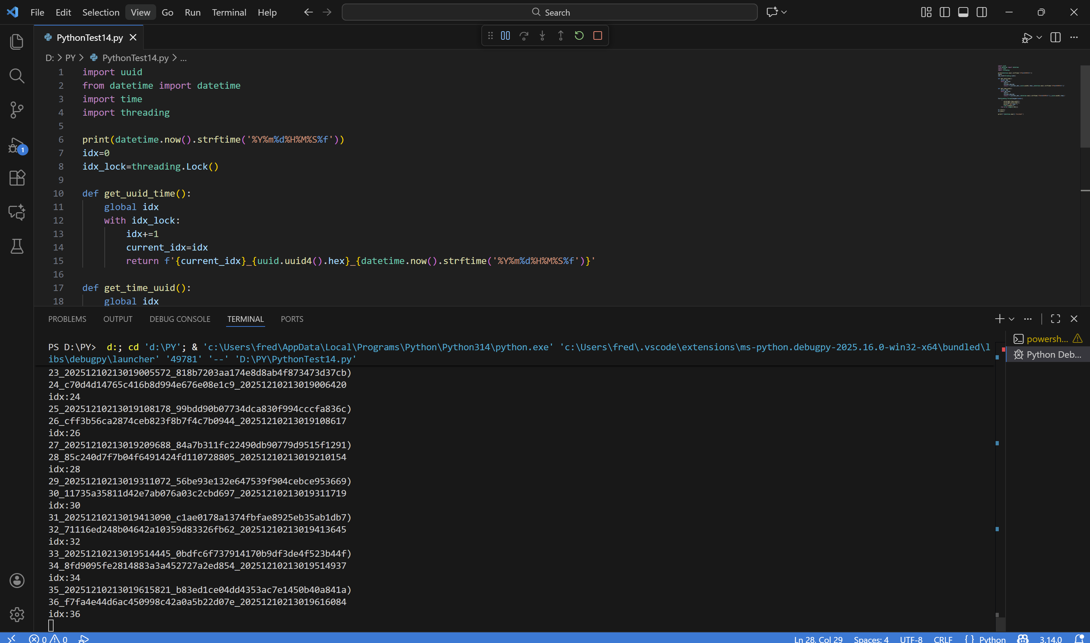This screenshot has height=643, width=1090.
Task: Open the Testing flask view
Action: pos(16,246)
